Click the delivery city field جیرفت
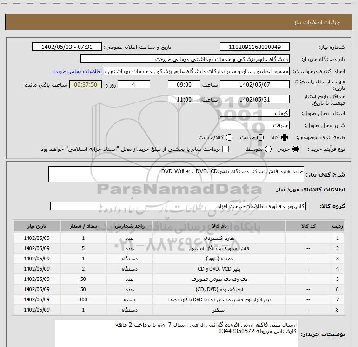Screen dimensions: 358x347 point(255,125)
